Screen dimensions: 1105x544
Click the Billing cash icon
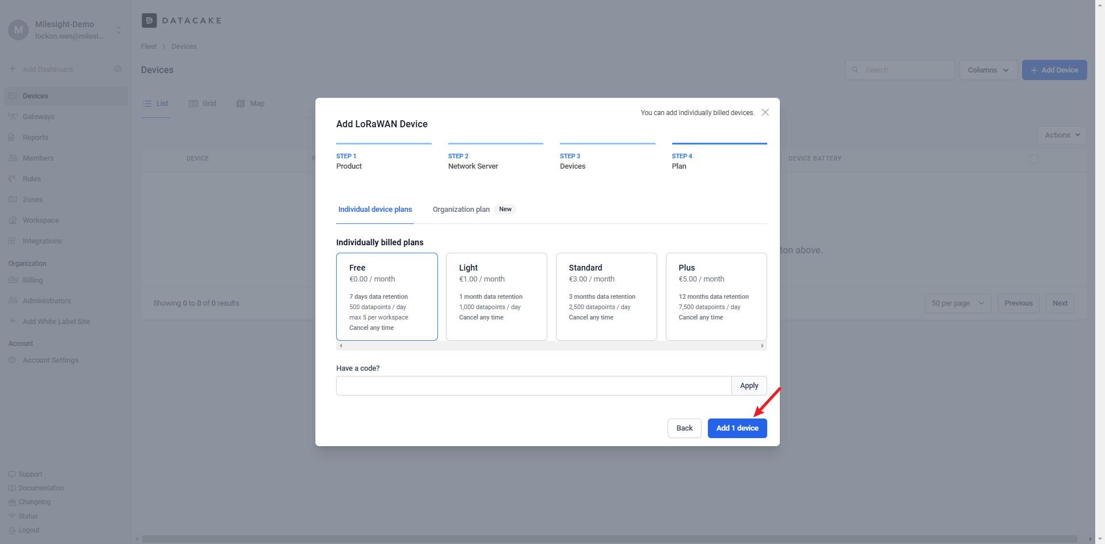[13, 280]
